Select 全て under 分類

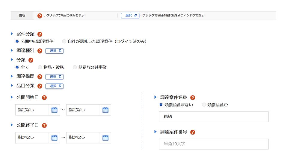[x=17, y=67]
